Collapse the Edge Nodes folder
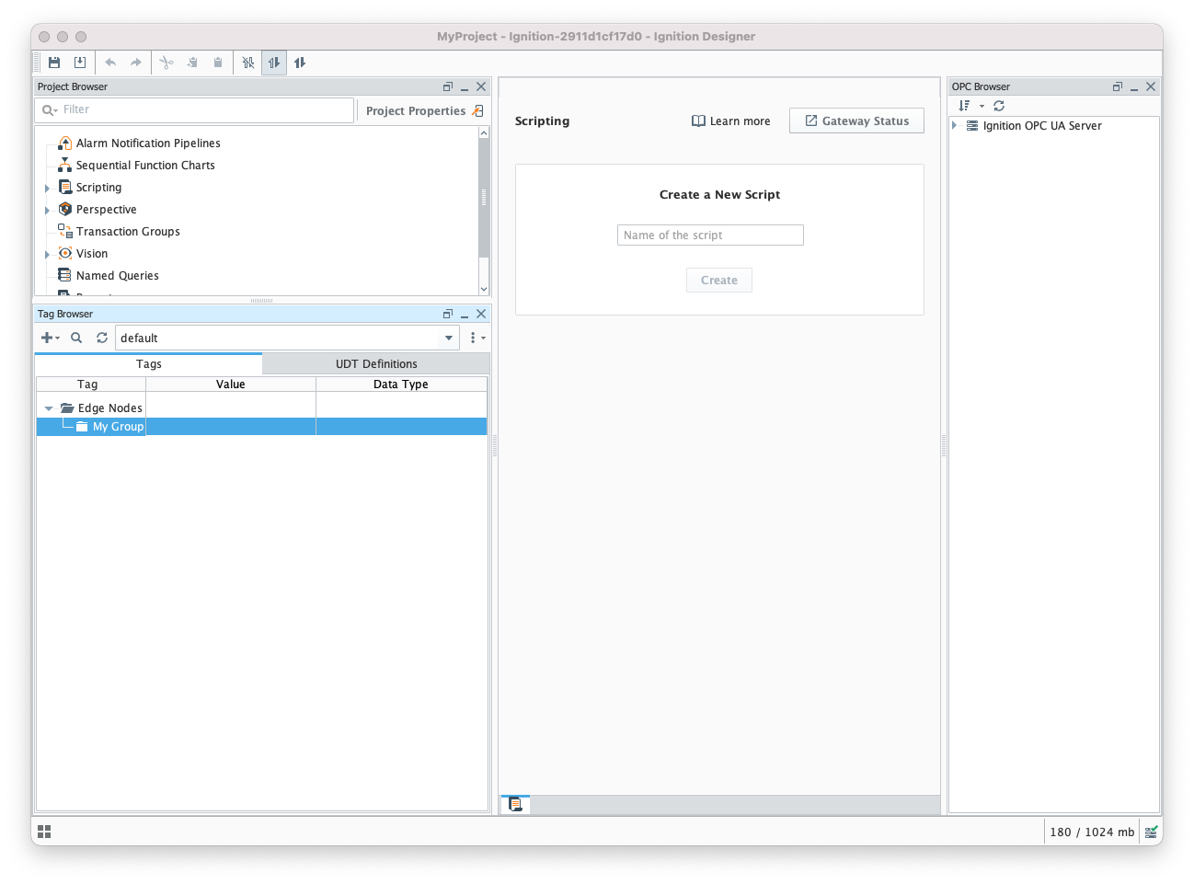 pyautogui.click(x=49, y=408)
